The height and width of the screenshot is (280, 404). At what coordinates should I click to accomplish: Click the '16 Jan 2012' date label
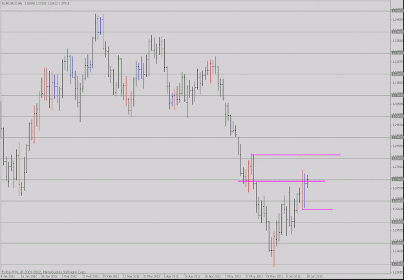point(29,276)
